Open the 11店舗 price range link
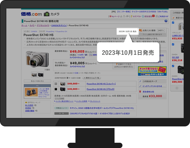The width and height of the screenshot is (190, 148). coord(75,73)
